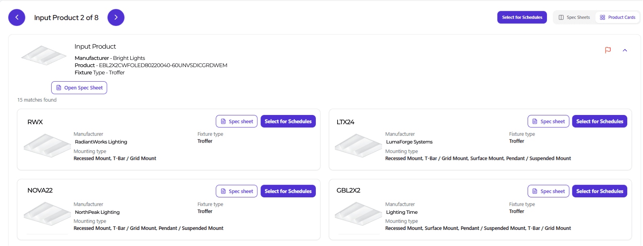Click the LTX24 product thumbnail image
This screenshot has height=246, width=643.
coord(358,146)
